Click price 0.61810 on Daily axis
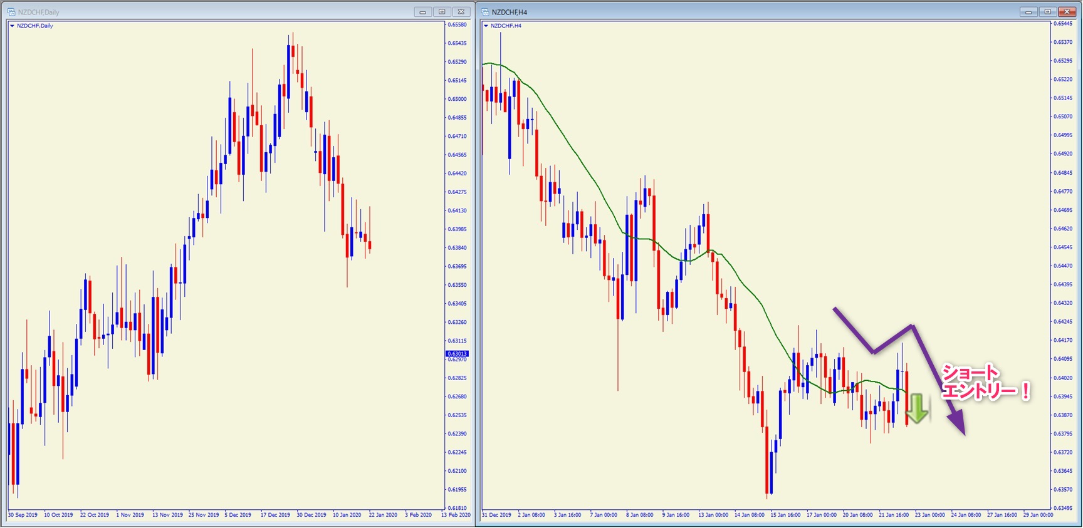This screenshot has width=1083, height=528. [x=458, y=508]
